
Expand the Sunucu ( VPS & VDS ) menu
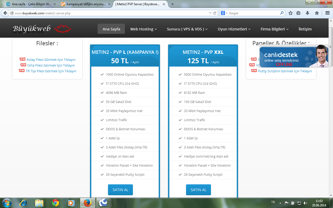(187, 29)
